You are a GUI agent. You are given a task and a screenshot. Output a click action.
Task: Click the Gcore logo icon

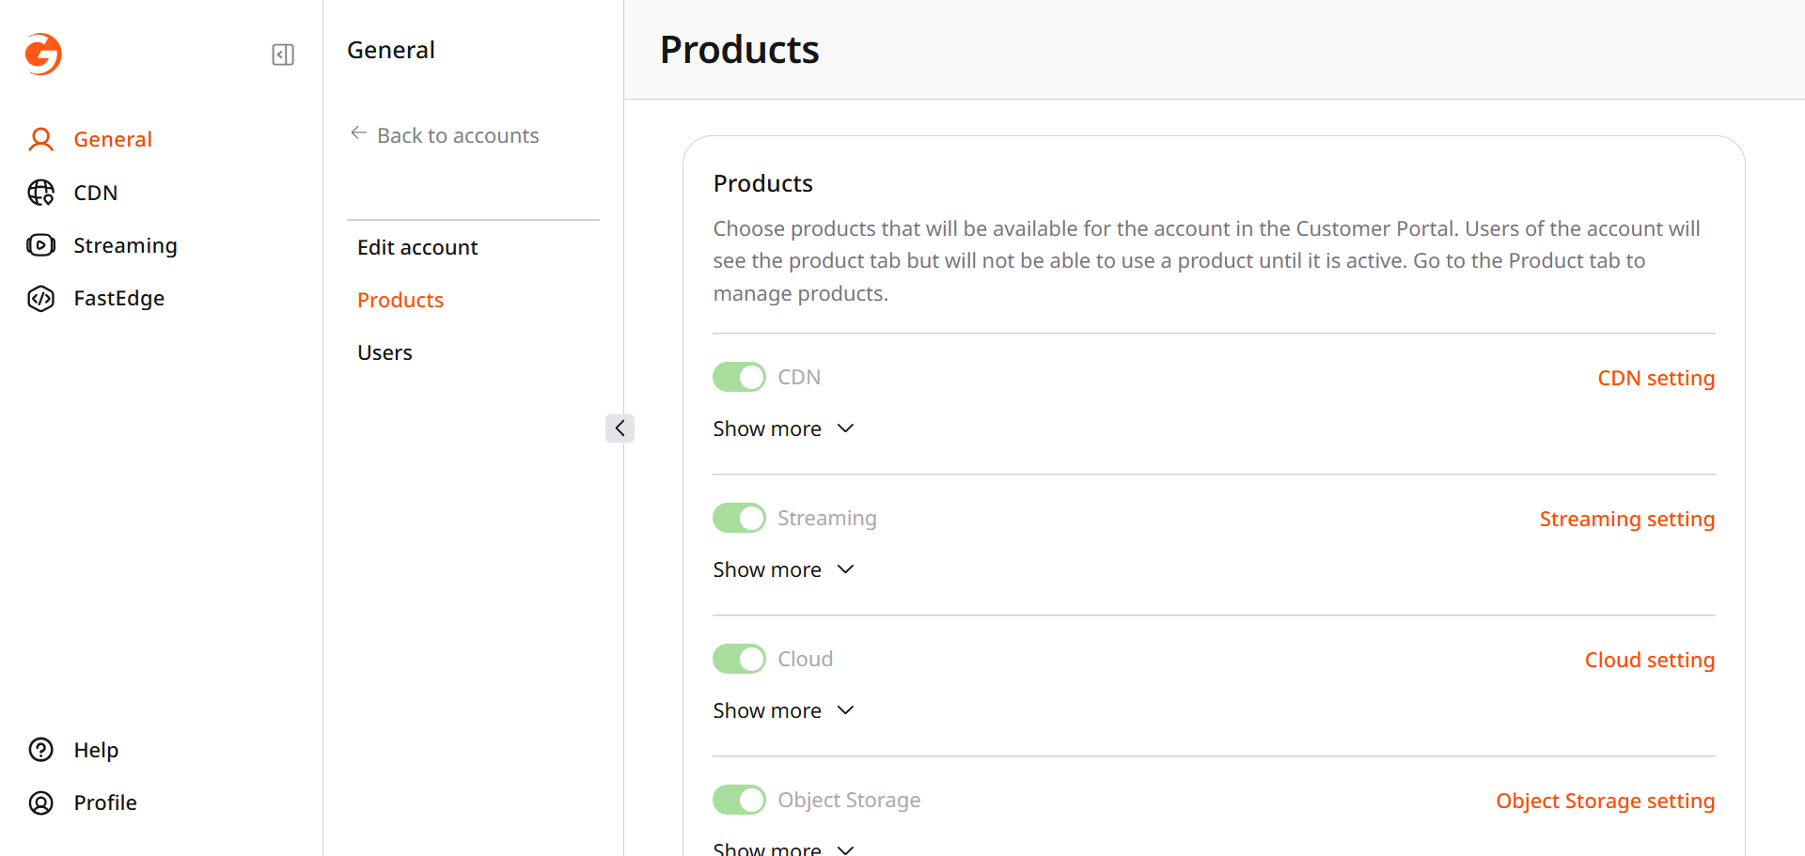[43, 54]
